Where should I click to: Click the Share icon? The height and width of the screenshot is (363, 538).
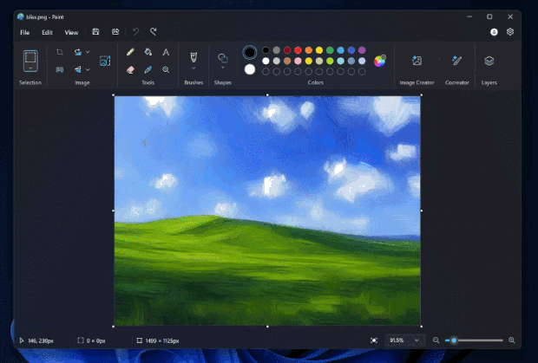click(x=115, y=32)
